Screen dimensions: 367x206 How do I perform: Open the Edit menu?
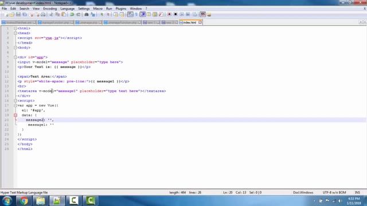click(x=13, y=9)
